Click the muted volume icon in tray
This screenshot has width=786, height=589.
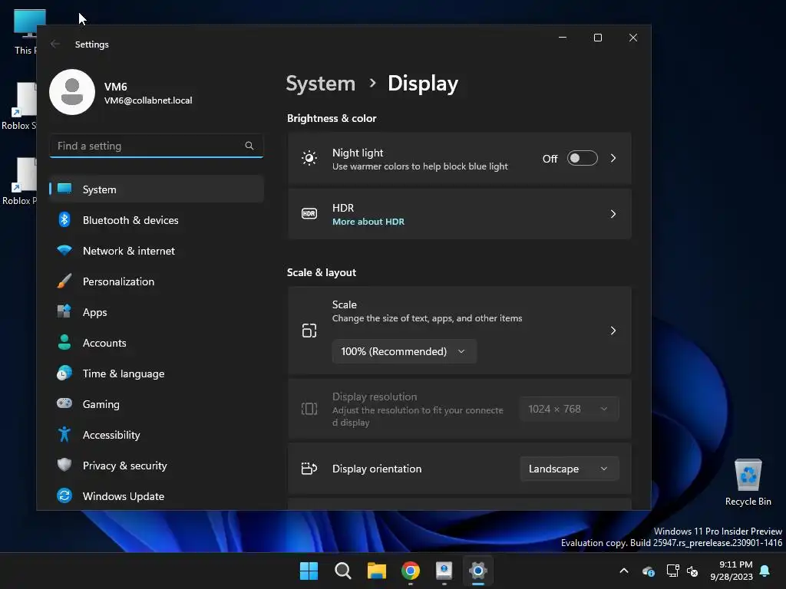point(692,571)
